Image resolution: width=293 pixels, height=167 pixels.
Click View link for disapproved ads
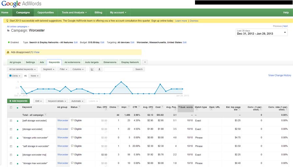[x=36, y=52]
